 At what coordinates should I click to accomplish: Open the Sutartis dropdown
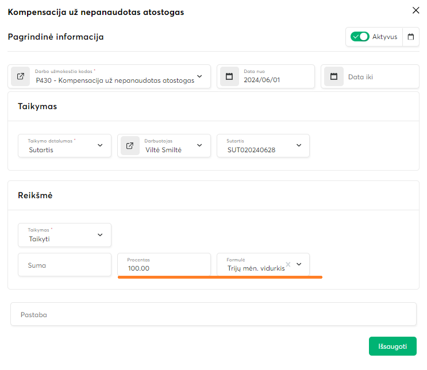click(x=299, y=146)
